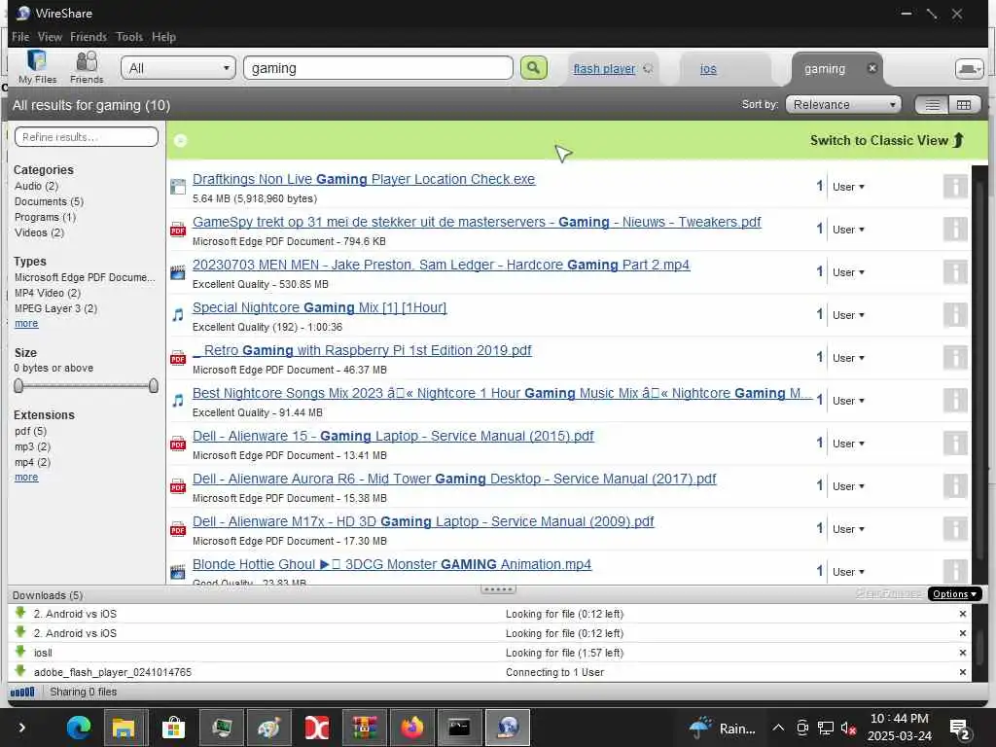The image size is (996, 747).
Task: Open Firefox from the taskbar
Action: [411, 728]
